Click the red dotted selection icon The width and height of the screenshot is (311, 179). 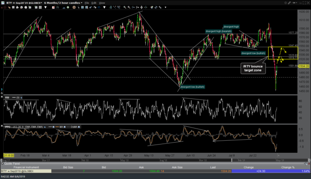coord(4,7)
